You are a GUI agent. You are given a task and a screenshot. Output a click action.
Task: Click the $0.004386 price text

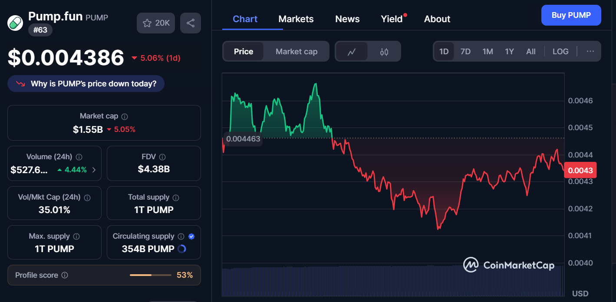tap(66, 58)
